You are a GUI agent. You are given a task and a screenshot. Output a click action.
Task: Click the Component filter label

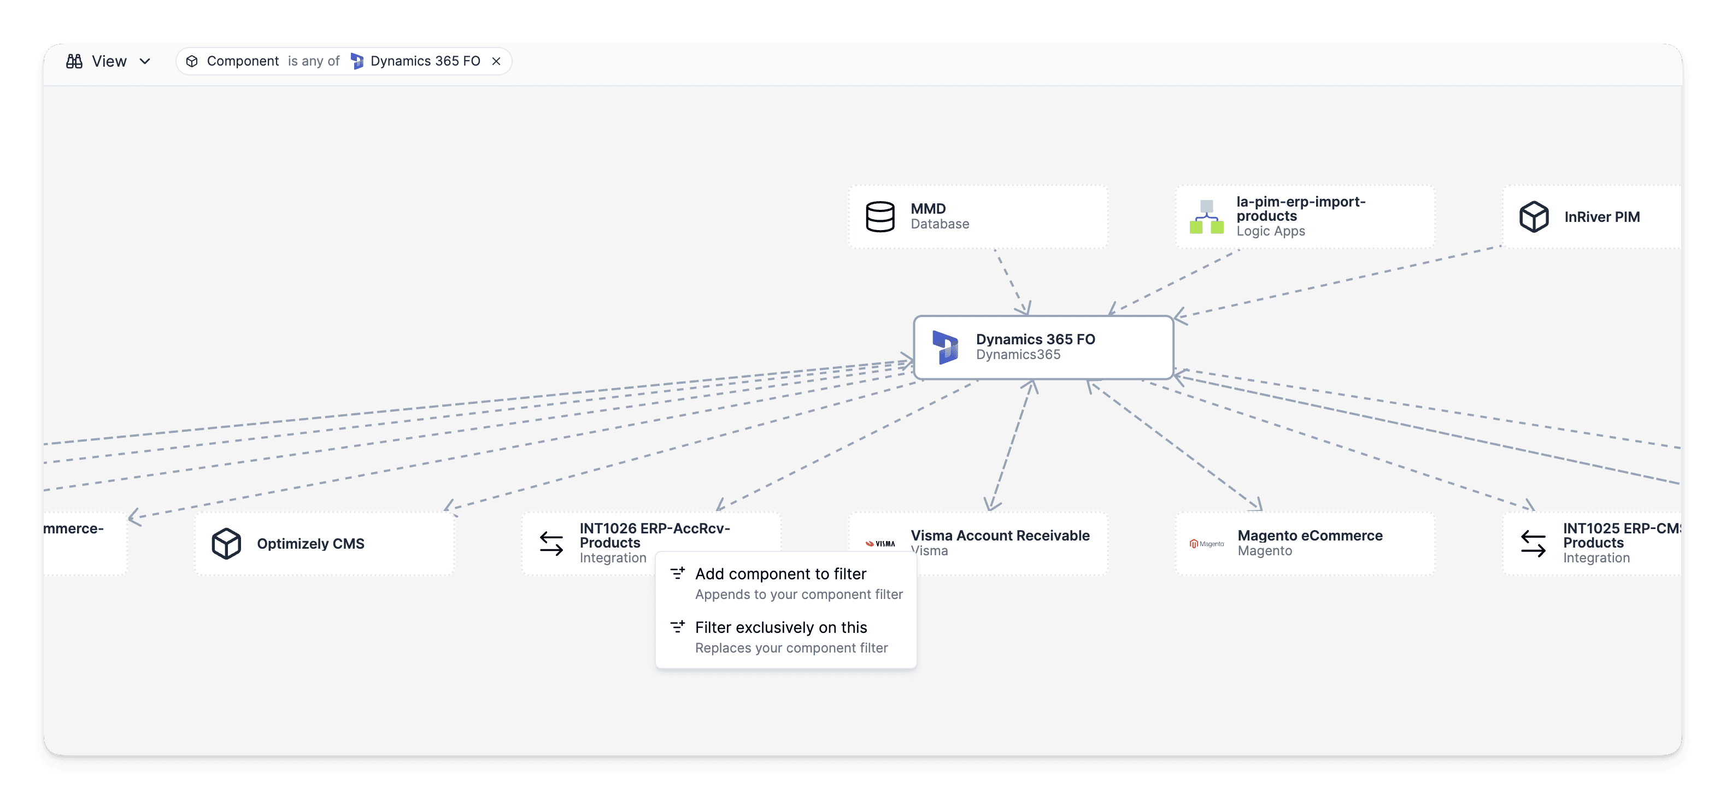(x=243, y=61)
